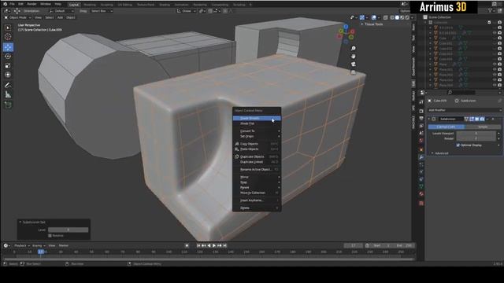Click the viewport navigation axis gizmo
Screen dimensions: 504x283
(x=346, y=34)
